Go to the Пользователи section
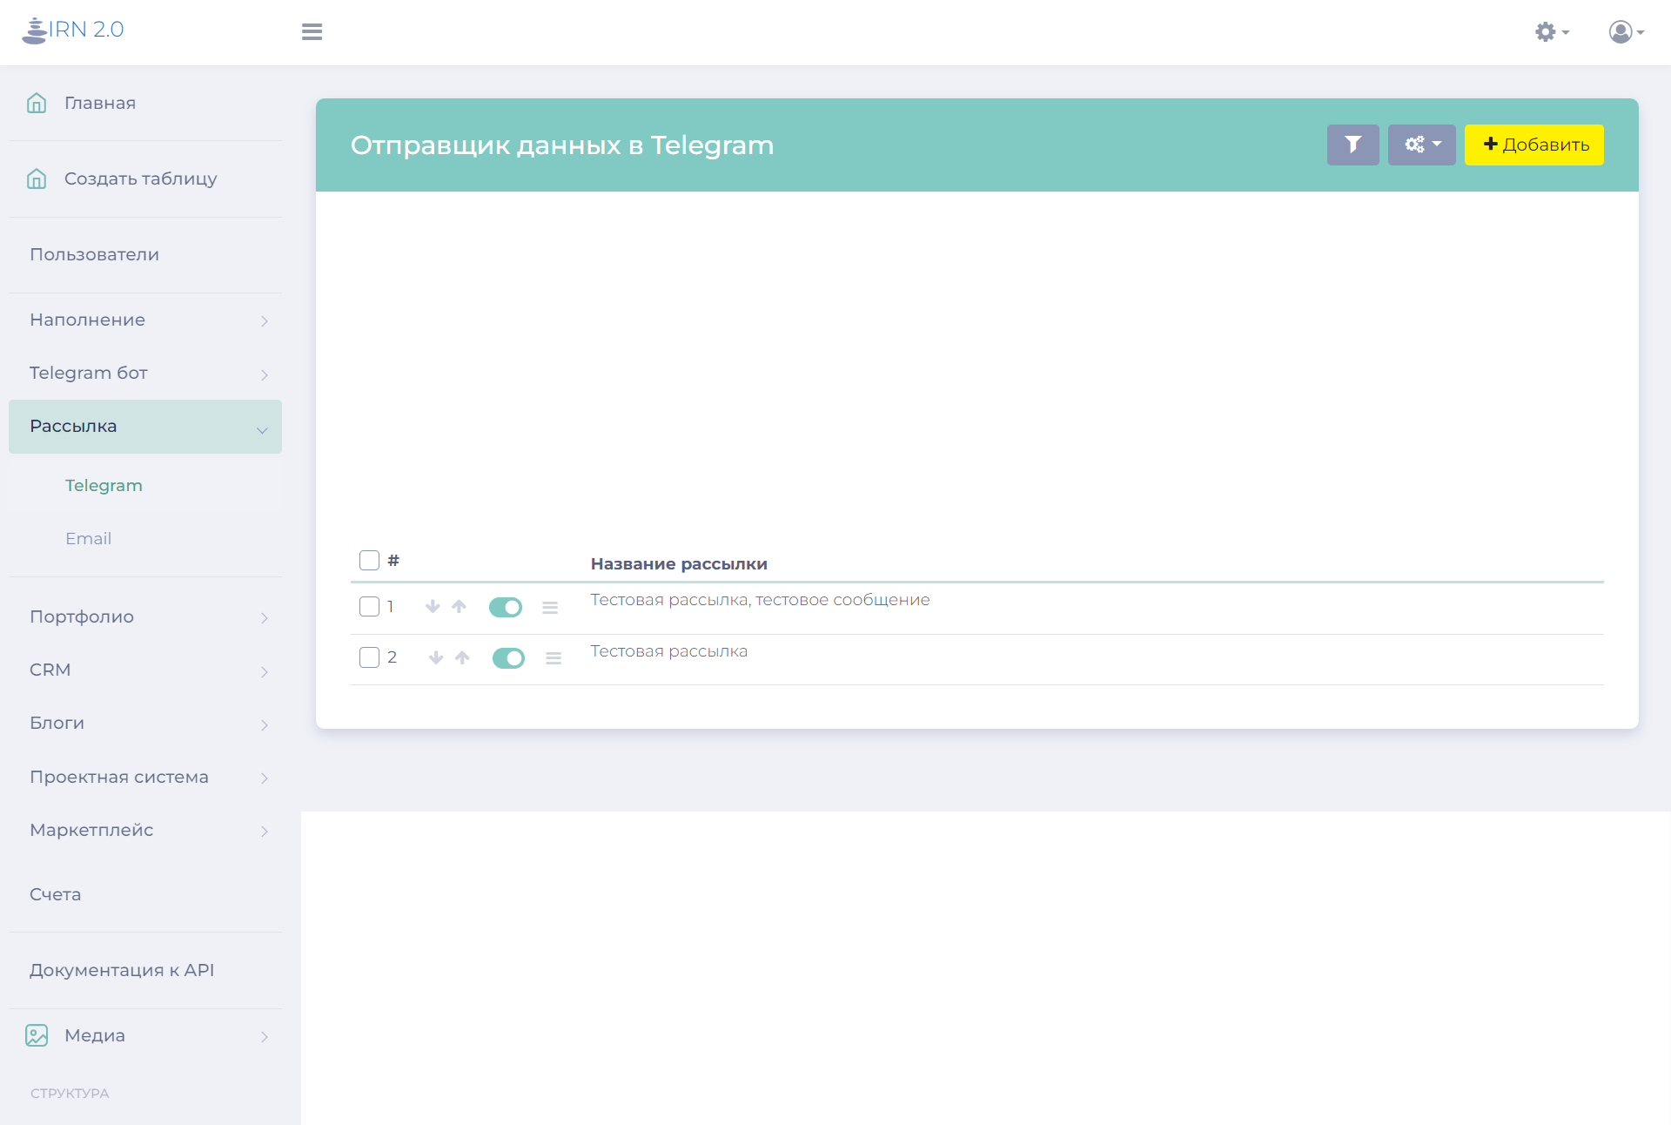Viewport: 1671px width, 1125px height. coord(94,254)
